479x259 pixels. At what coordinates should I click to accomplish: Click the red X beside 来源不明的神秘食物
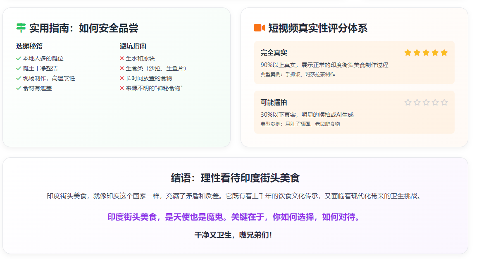pyautogui.click(x=122, y=88)
